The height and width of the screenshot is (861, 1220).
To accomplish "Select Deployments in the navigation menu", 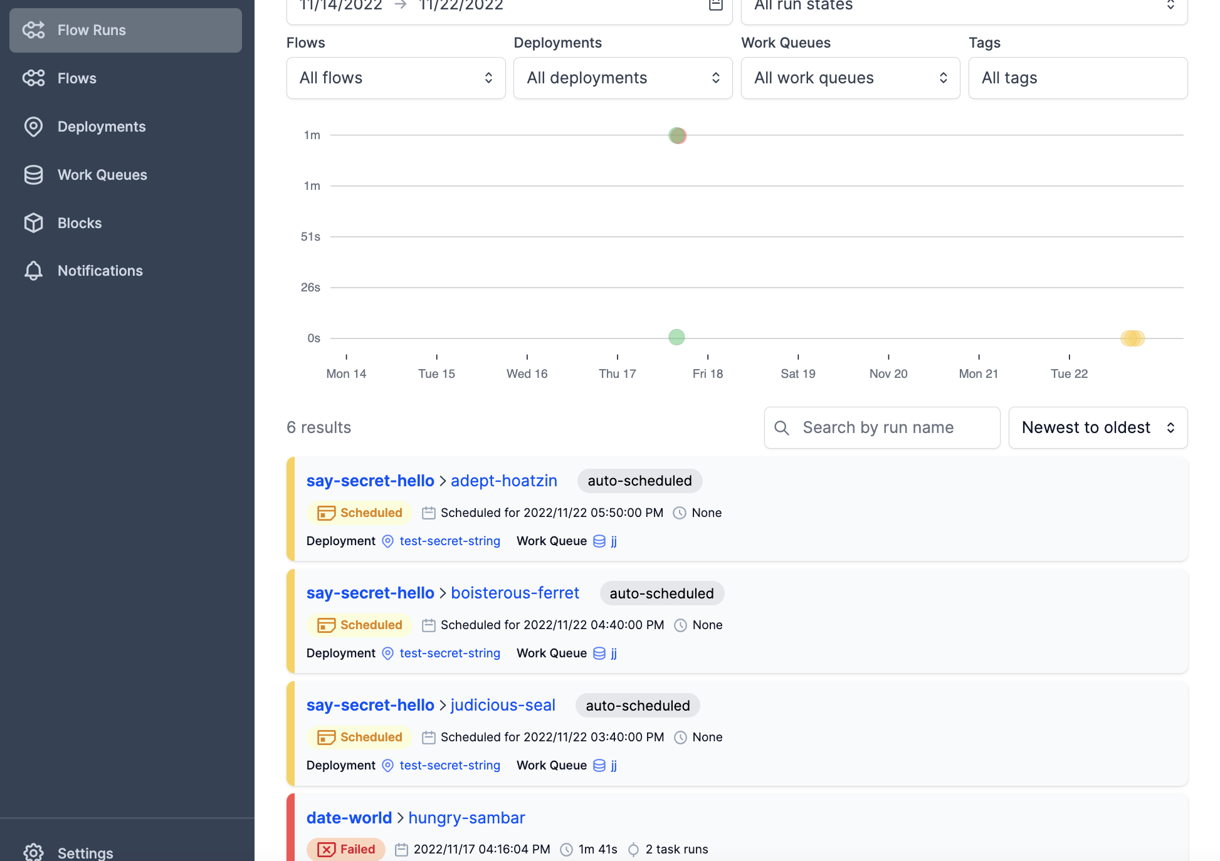I will [101, 126].
